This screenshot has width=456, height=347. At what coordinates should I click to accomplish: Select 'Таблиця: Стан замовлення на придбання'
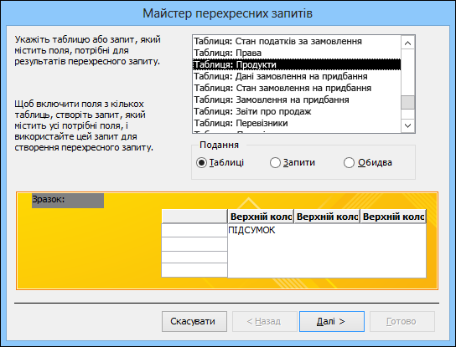[x=297, y=88]
